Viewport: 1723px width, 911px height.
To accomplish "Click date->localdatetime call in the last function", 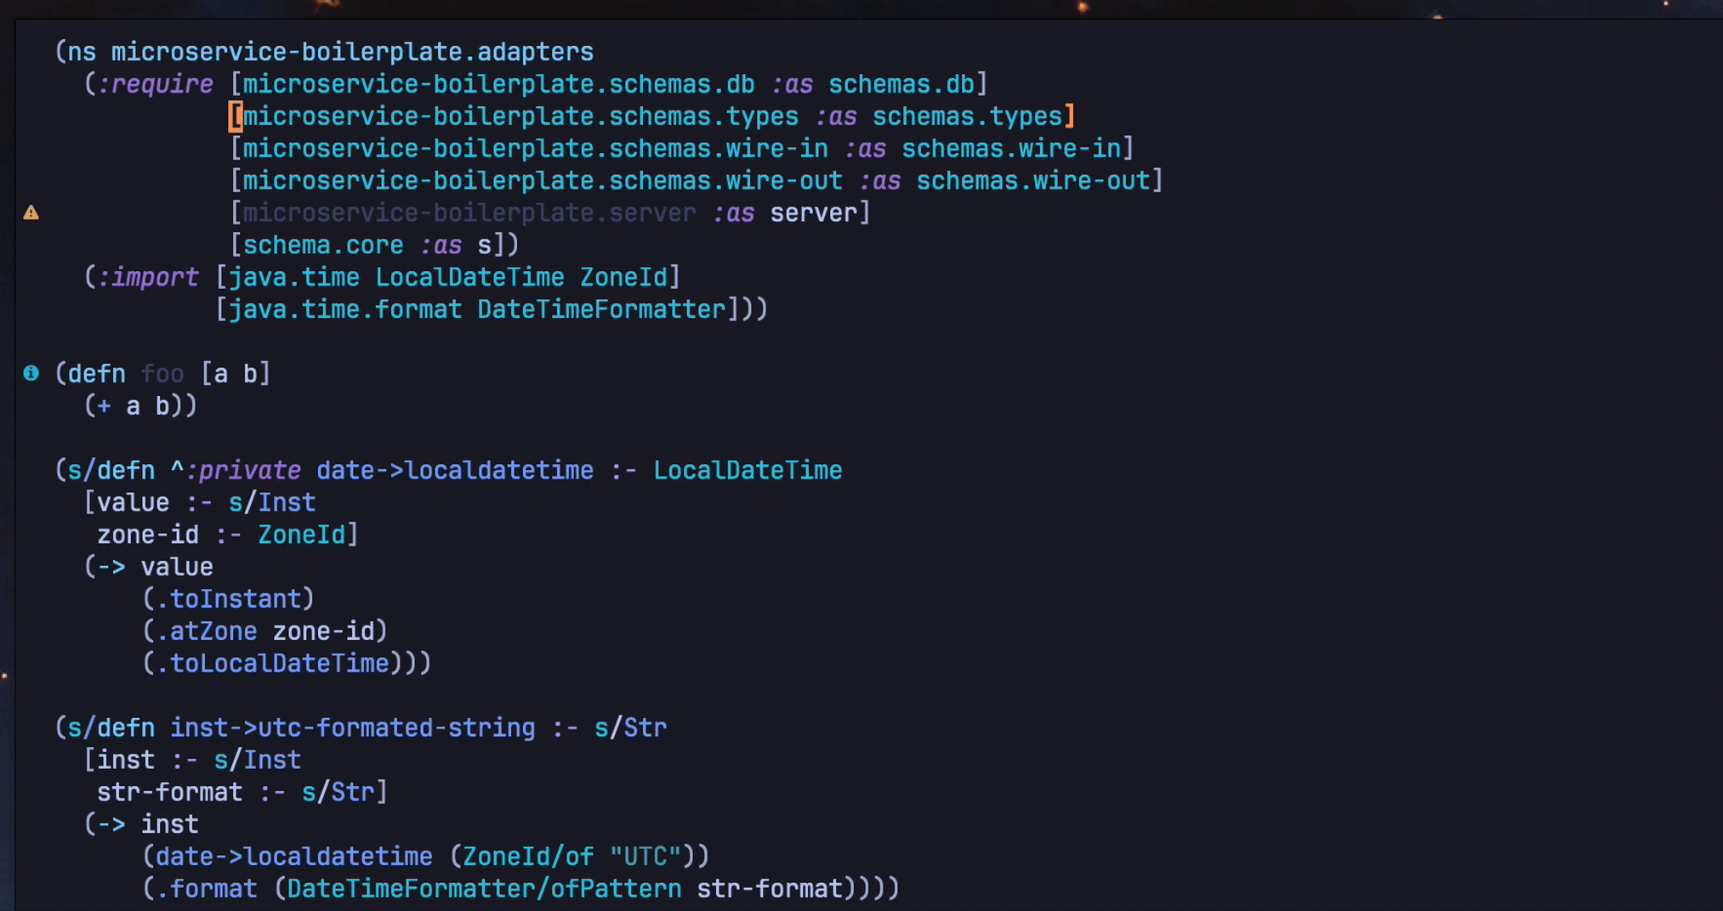I will 294,857.
